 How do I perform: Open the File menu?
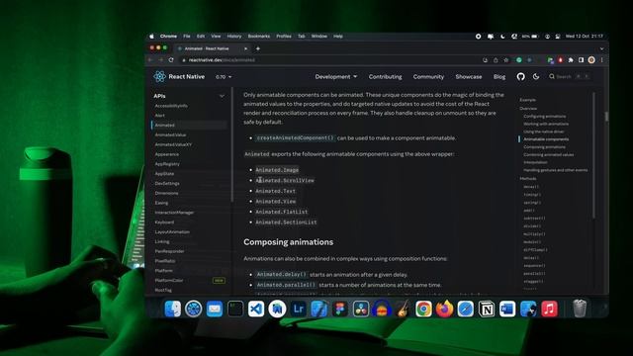pos(187,37)
